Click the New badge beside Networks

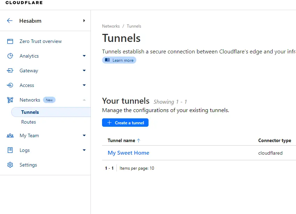click(49, 100)
